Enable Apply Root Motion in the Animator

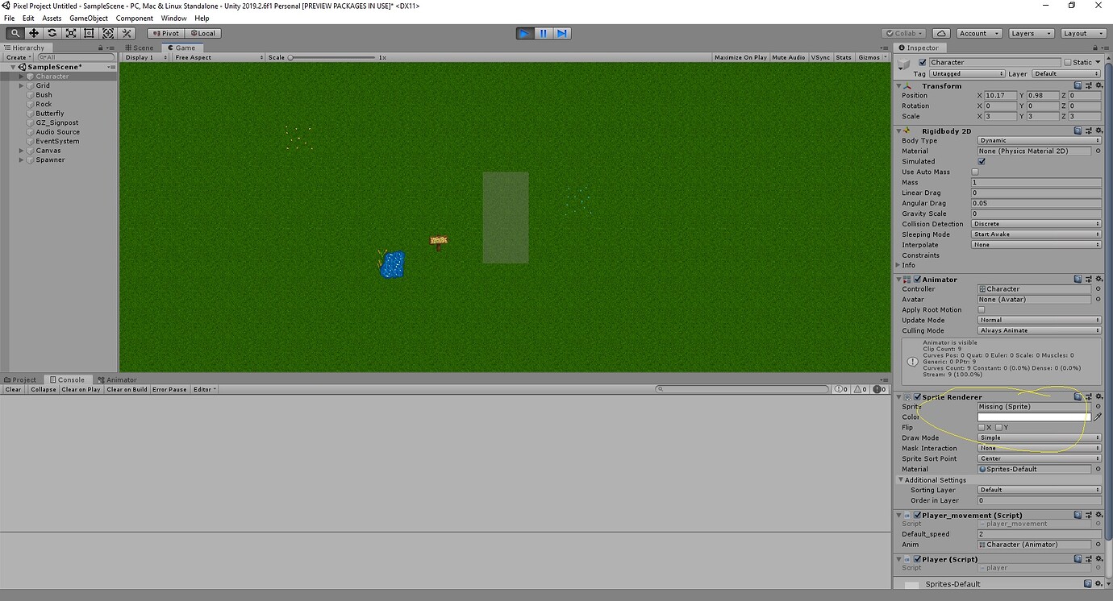click(x=981, y=309)
